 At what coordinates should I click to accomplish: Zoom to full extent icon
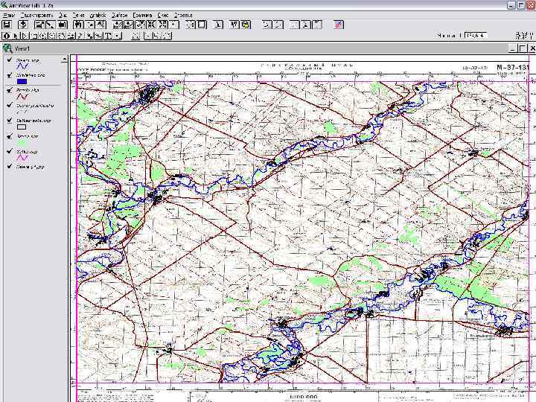click(x=118, y=25)
